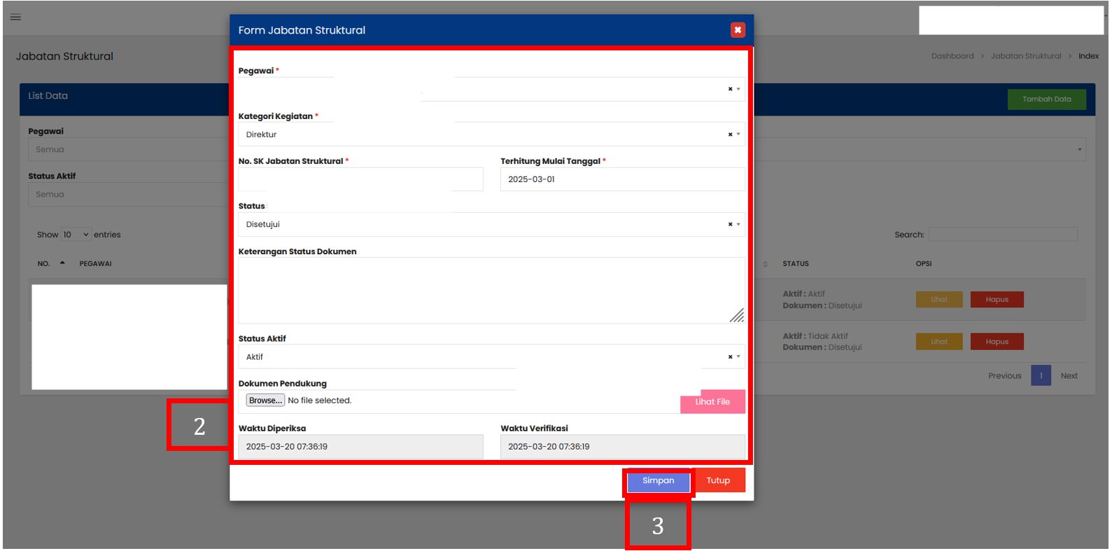Focus the No. SK Jabatan Struktural field

point(360,180)
